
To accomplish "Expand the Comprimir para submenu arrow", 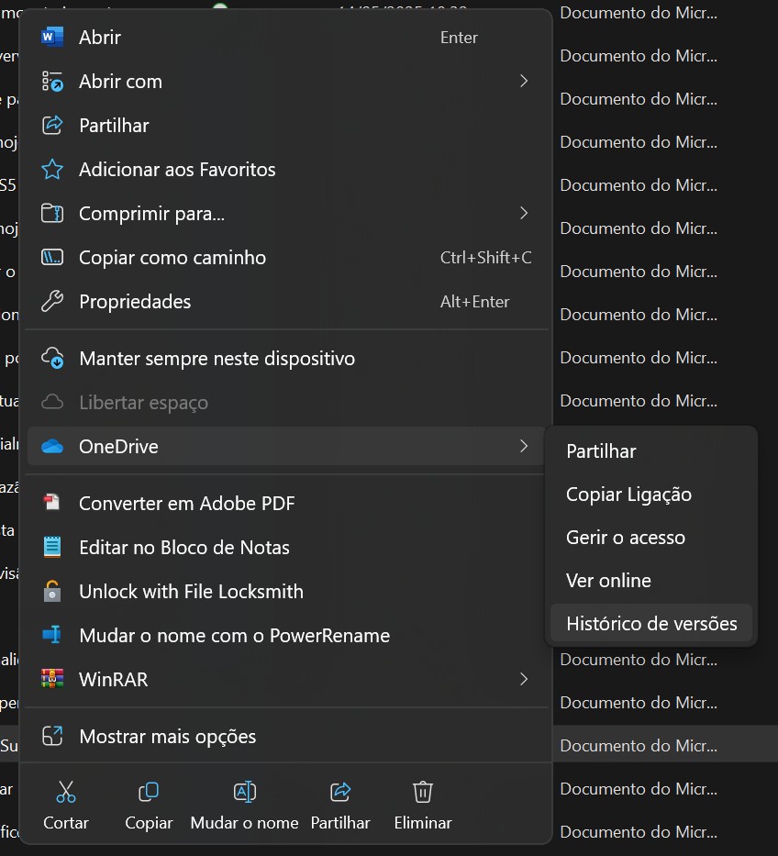I will (x=524, y=214).
